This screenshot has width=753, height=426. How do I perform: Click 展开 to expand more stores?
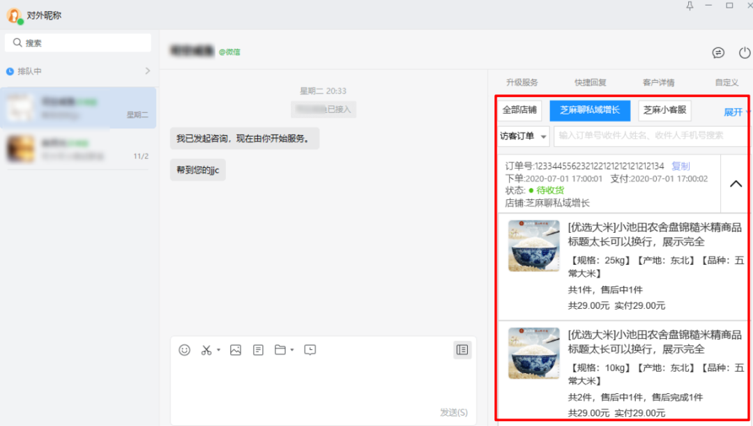(x=733, y=111)
